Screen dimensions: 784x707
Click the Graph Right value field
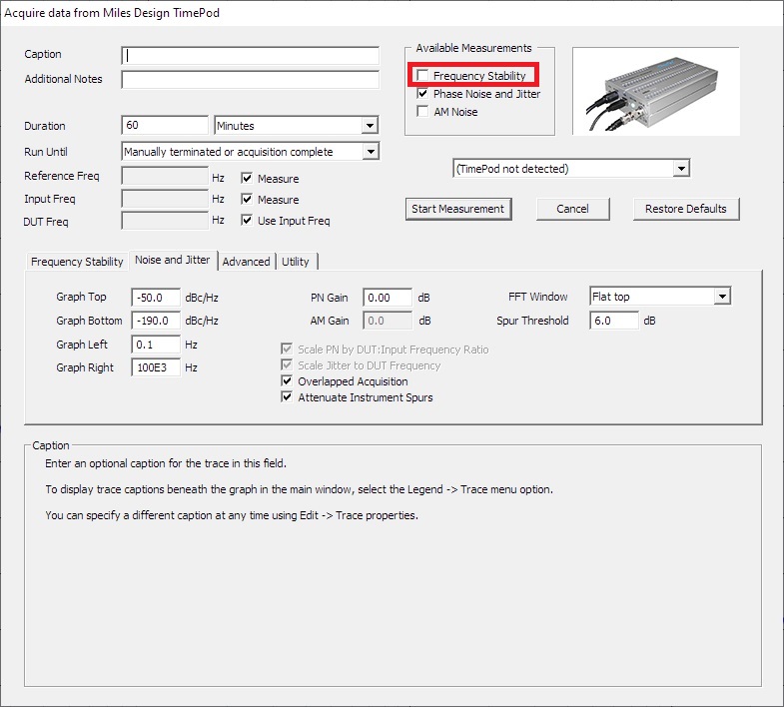click(156, 367)
